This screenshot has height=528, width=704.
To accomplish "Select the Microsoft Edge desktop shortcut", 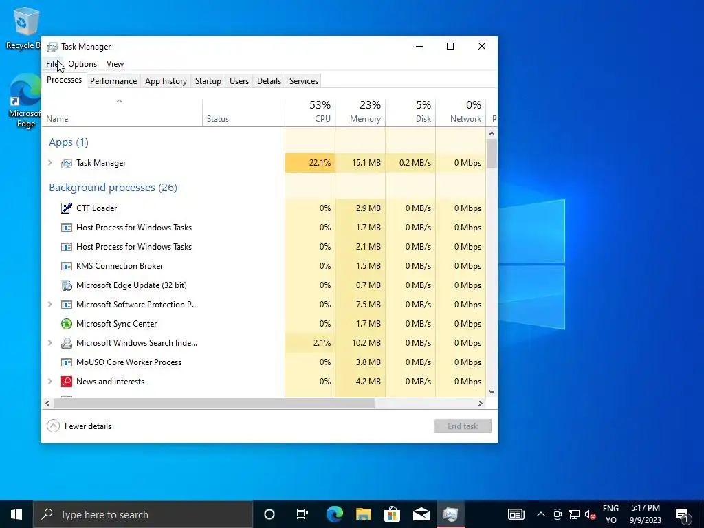I will [25, 101].
